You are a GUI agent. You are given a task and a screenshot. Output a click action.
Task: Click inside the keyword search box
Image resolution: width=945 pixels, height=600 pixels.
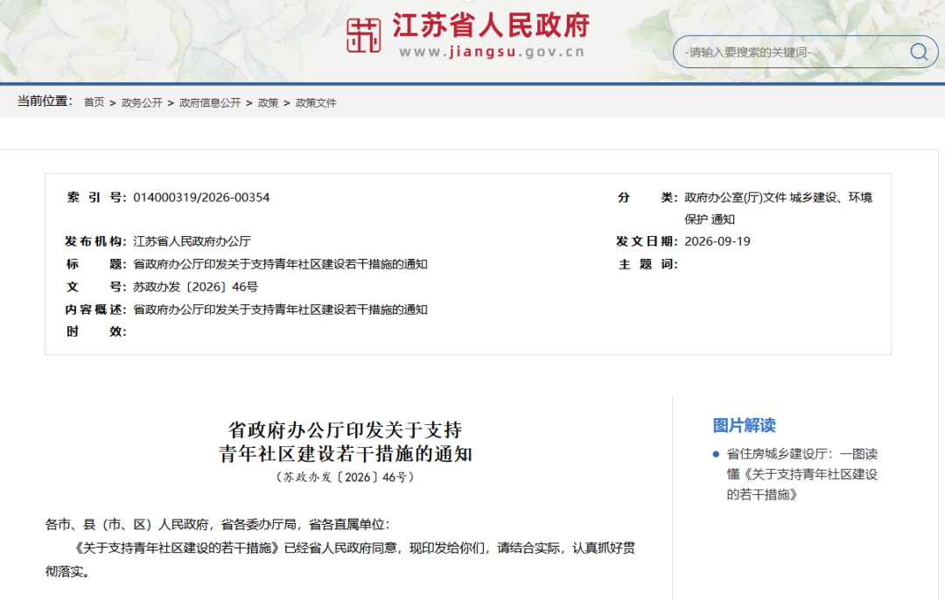[x=794, y=52]
